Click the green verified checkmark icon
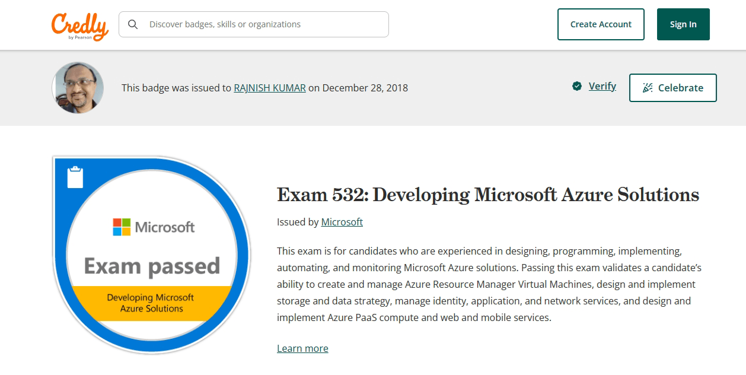The image size is (746, 375). (577, 87)
